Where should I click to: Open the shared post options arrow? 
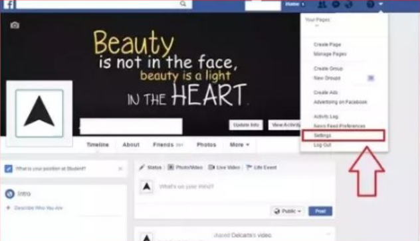click(x=328, y=234)
